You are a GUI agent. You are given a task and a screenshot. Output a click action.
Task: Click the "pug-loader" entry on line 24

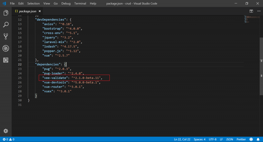[x=63, y=73]
